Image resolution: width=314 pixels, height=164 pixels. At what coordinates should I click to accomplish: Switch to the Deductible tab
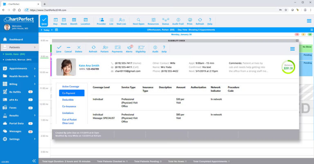pyautogui.click(x=68, y=100)
